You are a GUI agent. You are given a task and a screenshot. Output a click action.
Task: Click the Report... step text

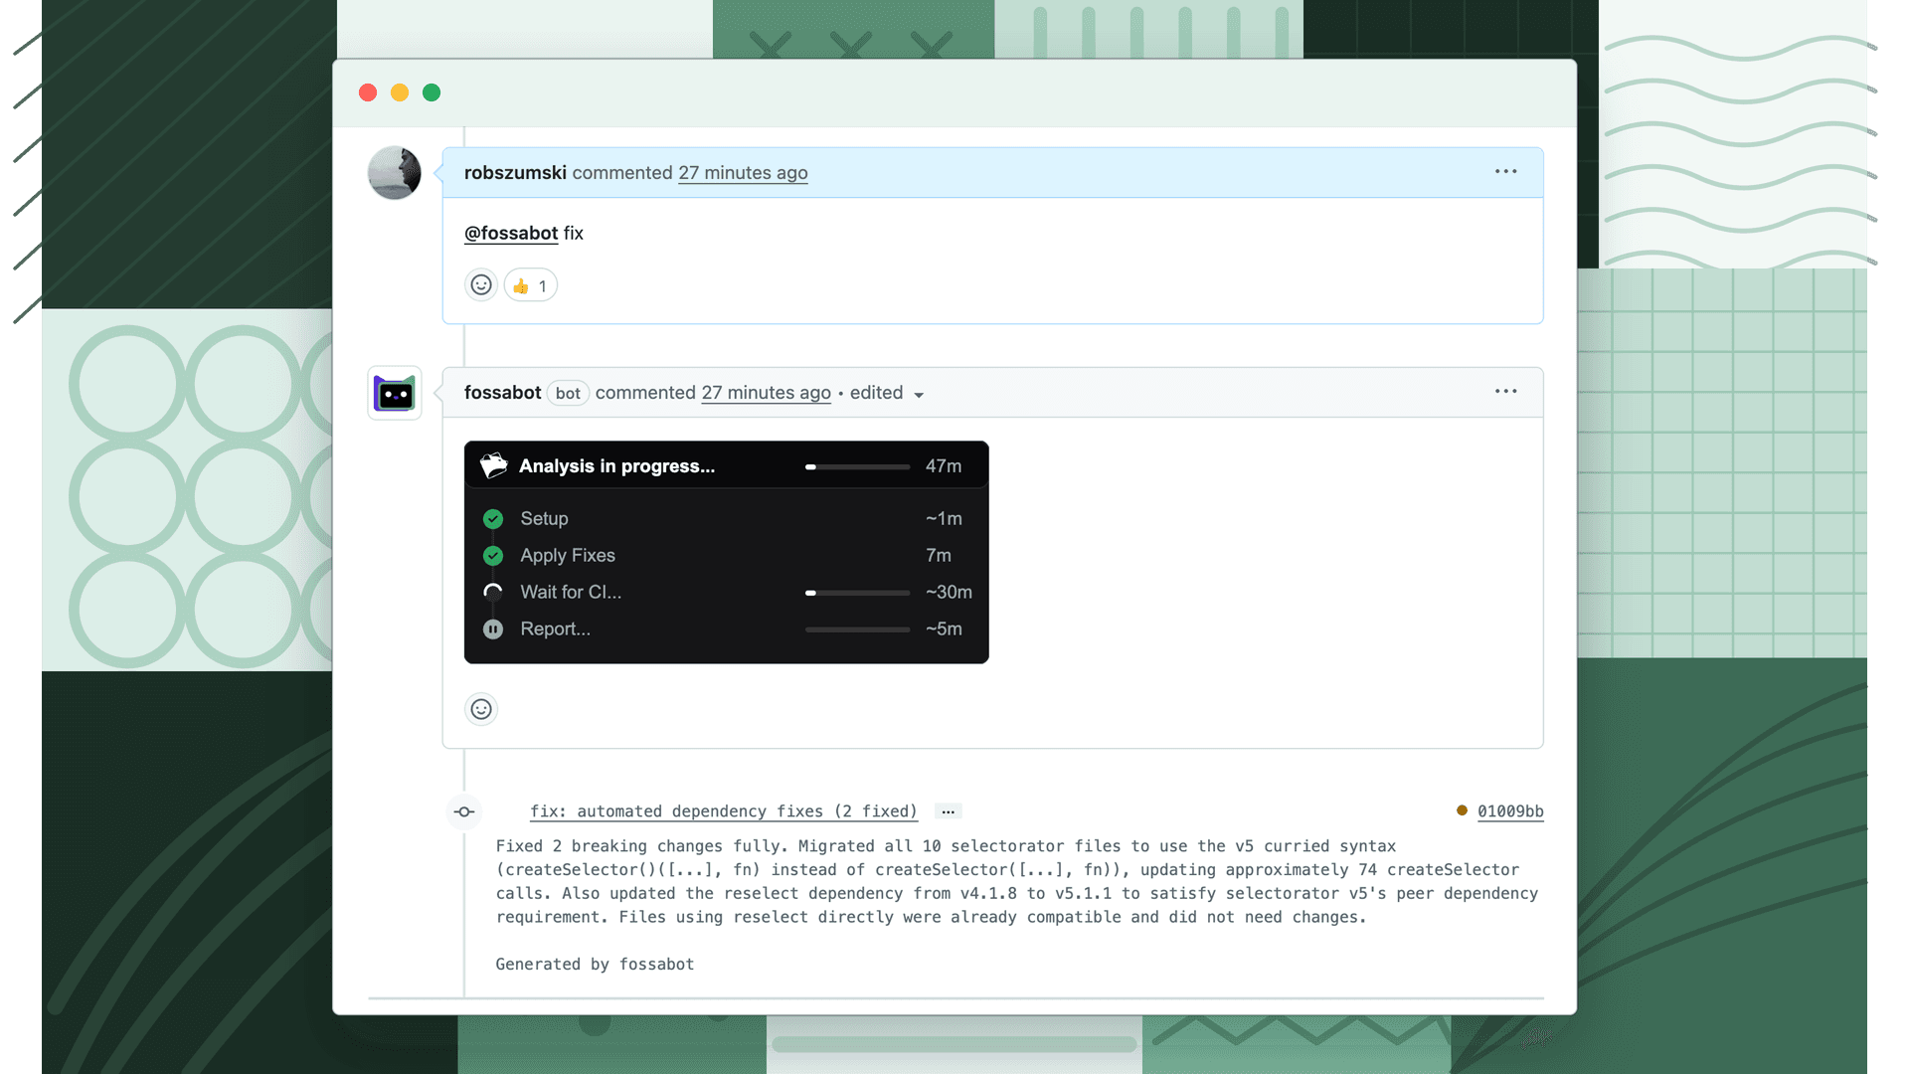[555, 629]
